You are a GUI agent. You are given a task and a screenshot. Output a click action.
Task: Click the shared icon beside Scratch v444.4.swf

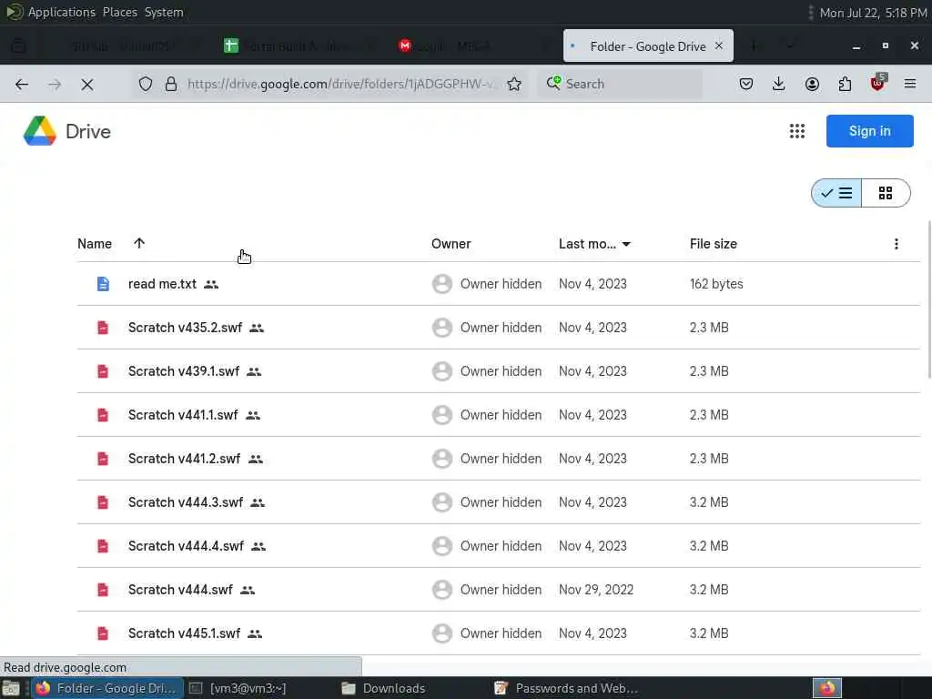coord(258,547)
